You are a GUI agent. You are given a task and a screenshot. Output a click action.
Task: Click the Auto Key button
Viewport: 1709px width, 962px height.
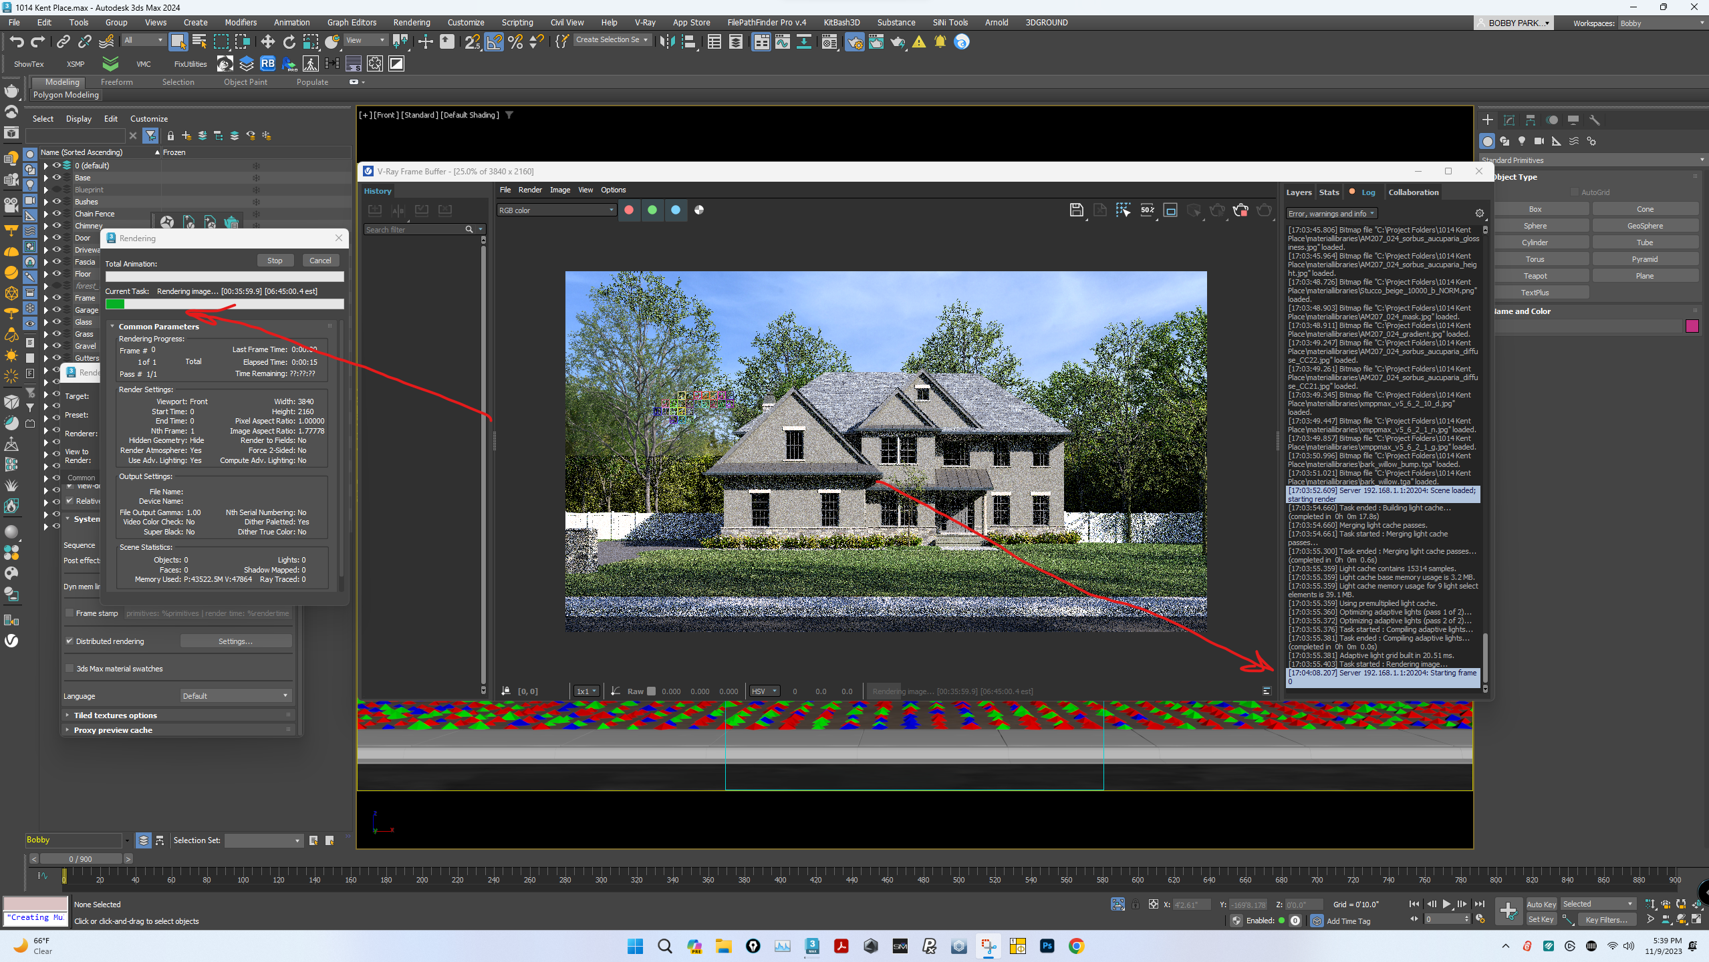[x=1541, y=904]
